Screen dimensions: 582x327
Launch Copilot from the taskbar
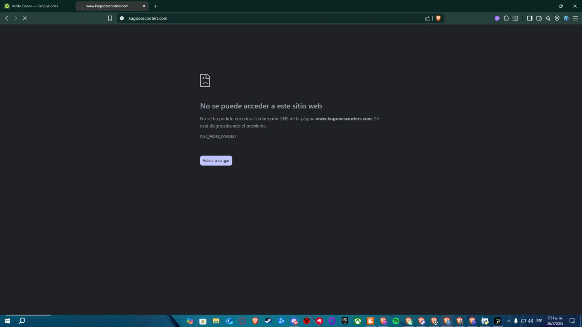[190, 321]
